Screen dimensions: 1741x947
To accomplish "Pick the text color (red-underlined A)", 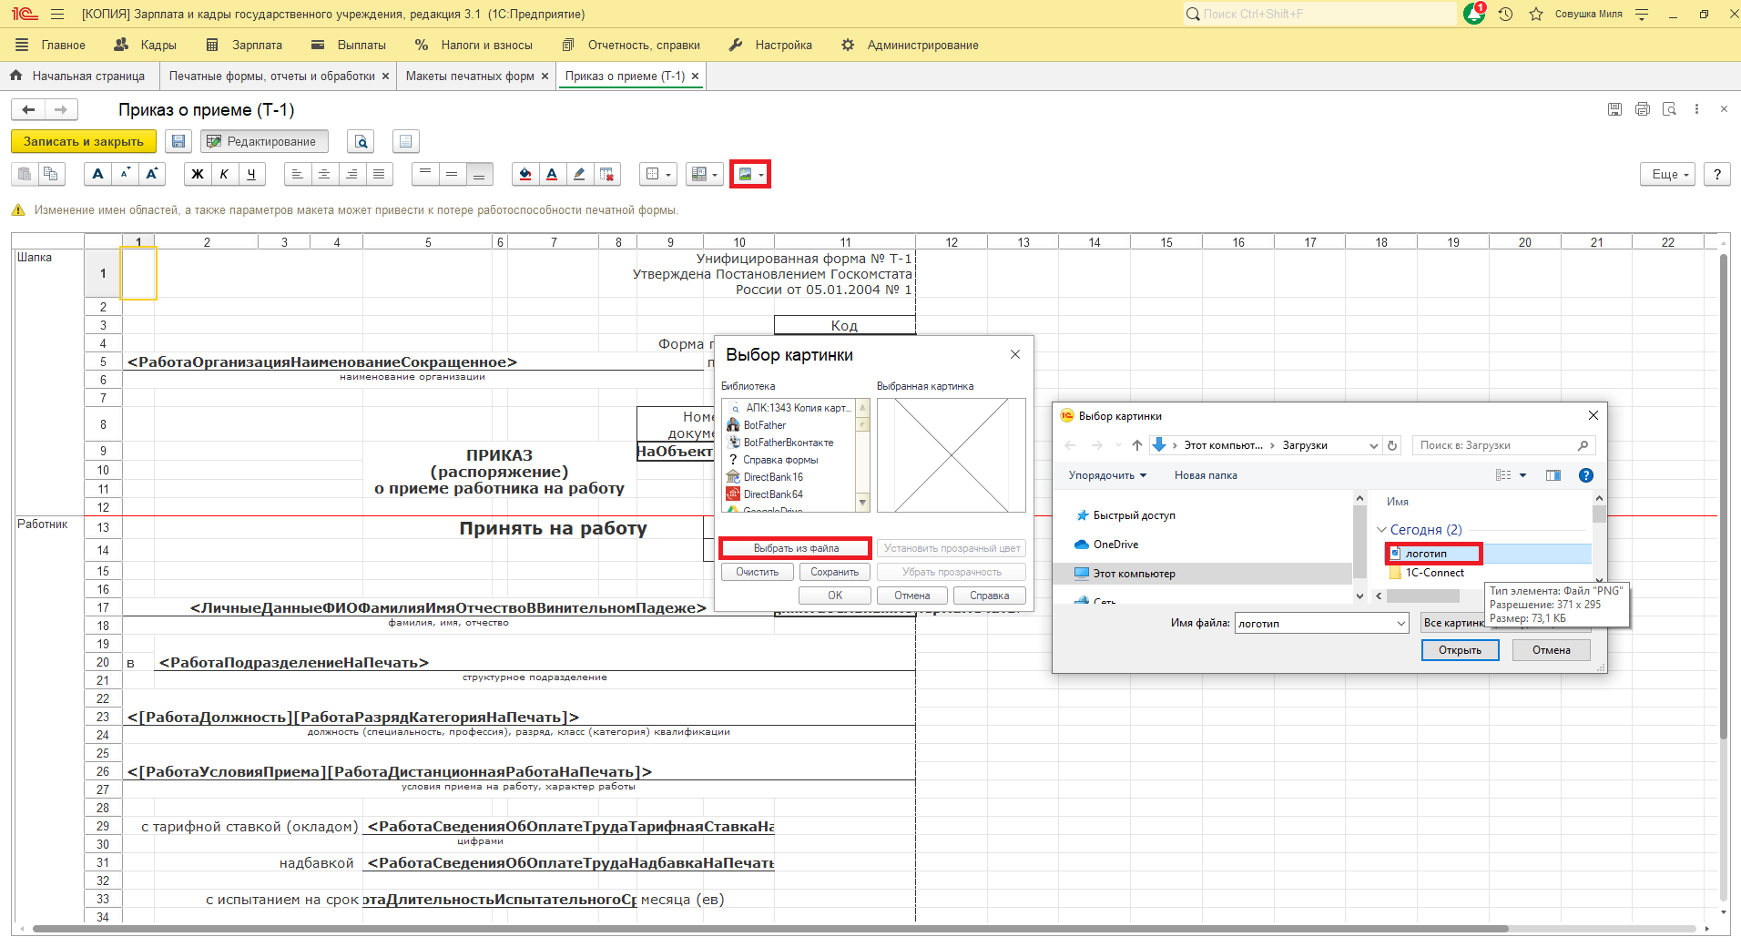I will pos(552,174).
